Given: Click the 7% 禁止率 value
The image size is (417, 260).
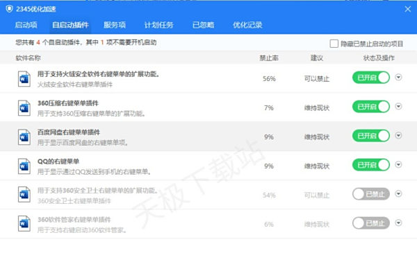Looking at the screenshot, I should [269, 108].
